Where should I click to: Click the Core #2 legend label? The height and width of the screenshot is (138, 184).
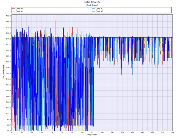(x=99, y=9)
